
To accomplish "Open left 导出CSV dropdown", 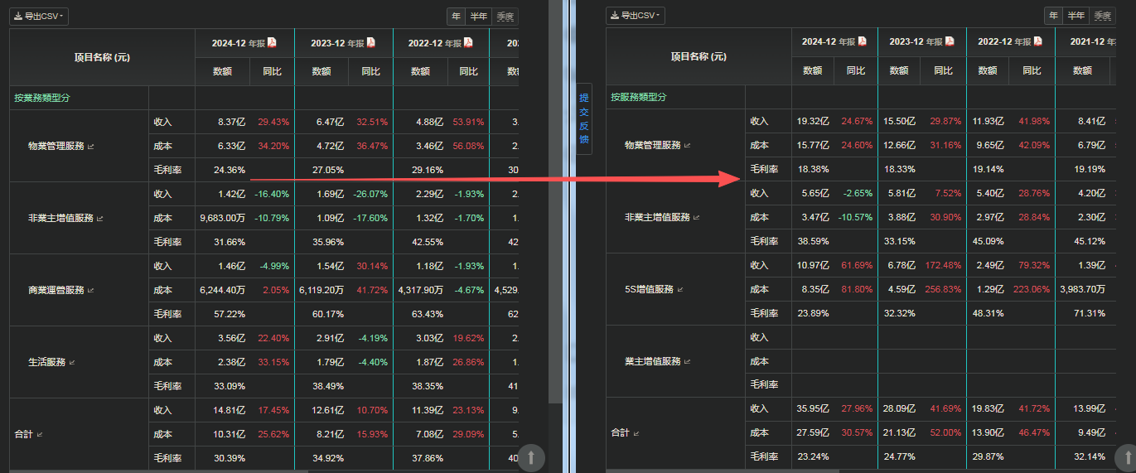I will click(x=39, y=17).
